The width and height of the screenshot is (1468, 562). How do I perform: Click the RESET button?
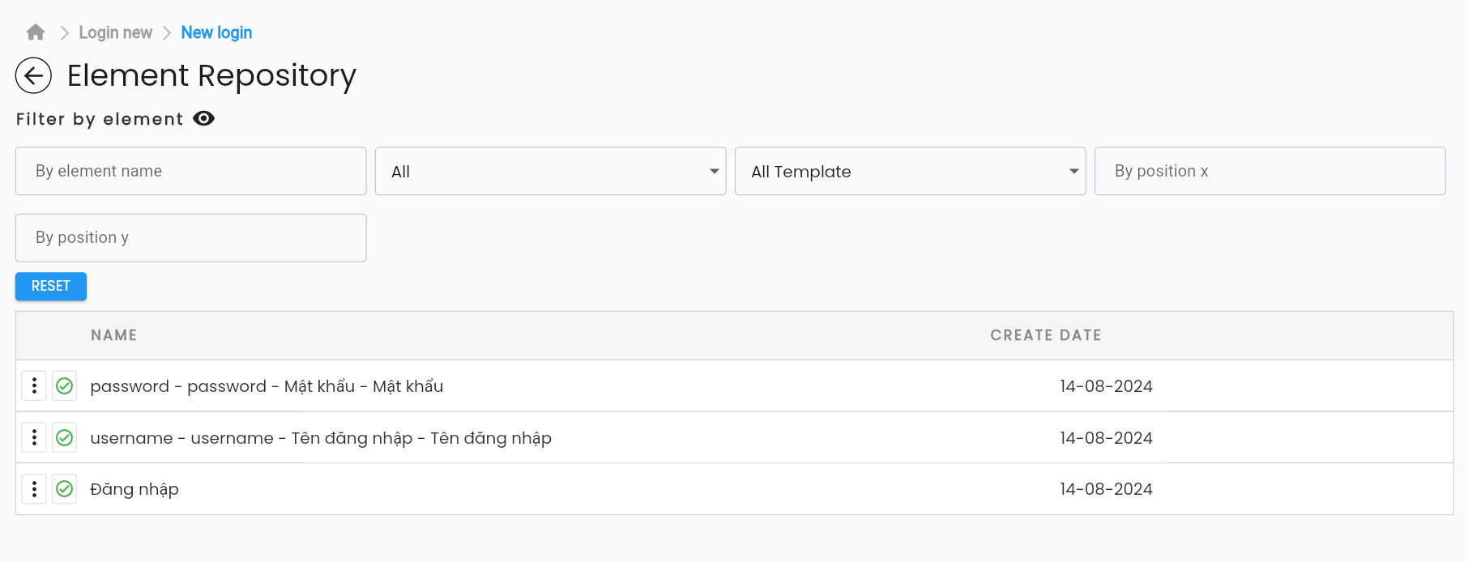point(51,287)
